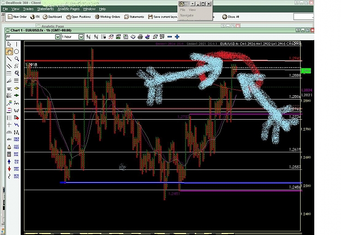Open the Help menu
The width and height of the screenshot is (341, 235).
pyautogui.click(x=103, y=9)
